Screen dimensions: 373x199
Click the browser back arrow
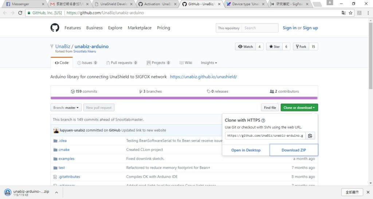(x=5, y=13)
